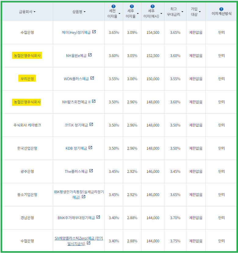Open external link icon for IBK평생한가족통장
Screen dimensions: 238x253
[x=83, y=197]
